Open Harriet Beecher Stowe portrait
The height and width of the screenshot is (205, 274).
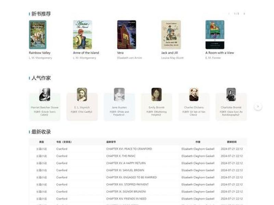pyautogui.click(x=45, y=95)
